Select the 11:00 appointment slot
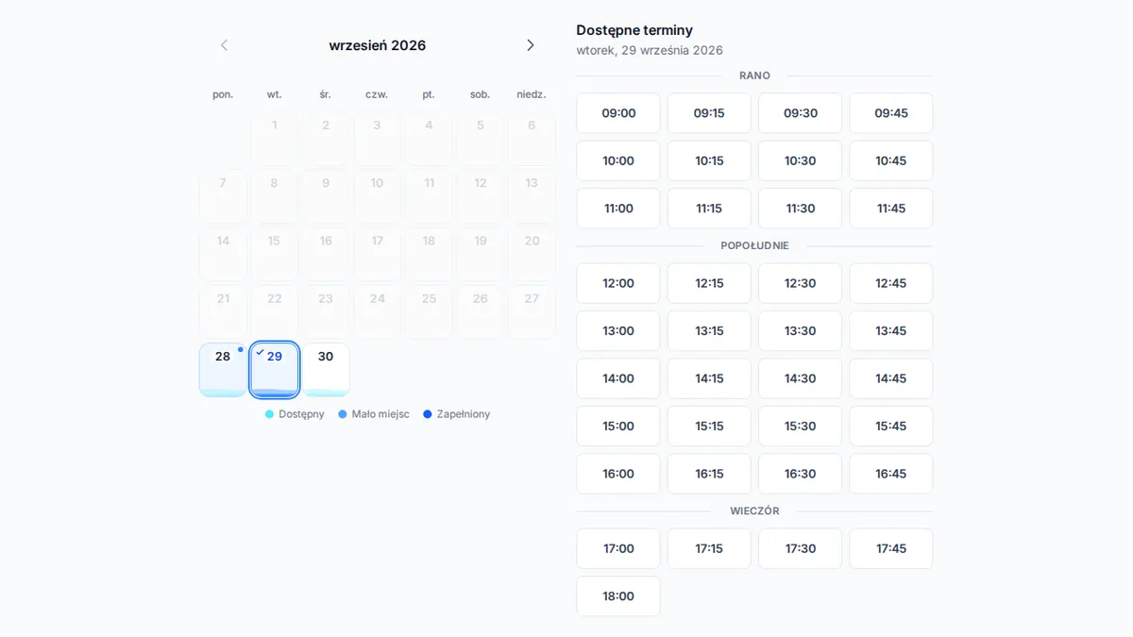Screen dimensions: 1133x637 [x=618, y=209]
